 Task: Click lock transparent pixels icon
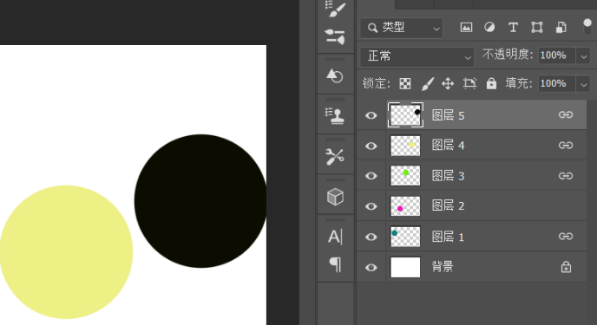pos(405,83)
